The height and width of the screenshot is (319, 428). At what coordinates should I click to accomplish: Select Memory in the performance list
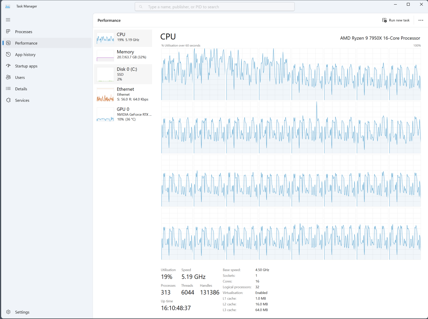point(125,54)
